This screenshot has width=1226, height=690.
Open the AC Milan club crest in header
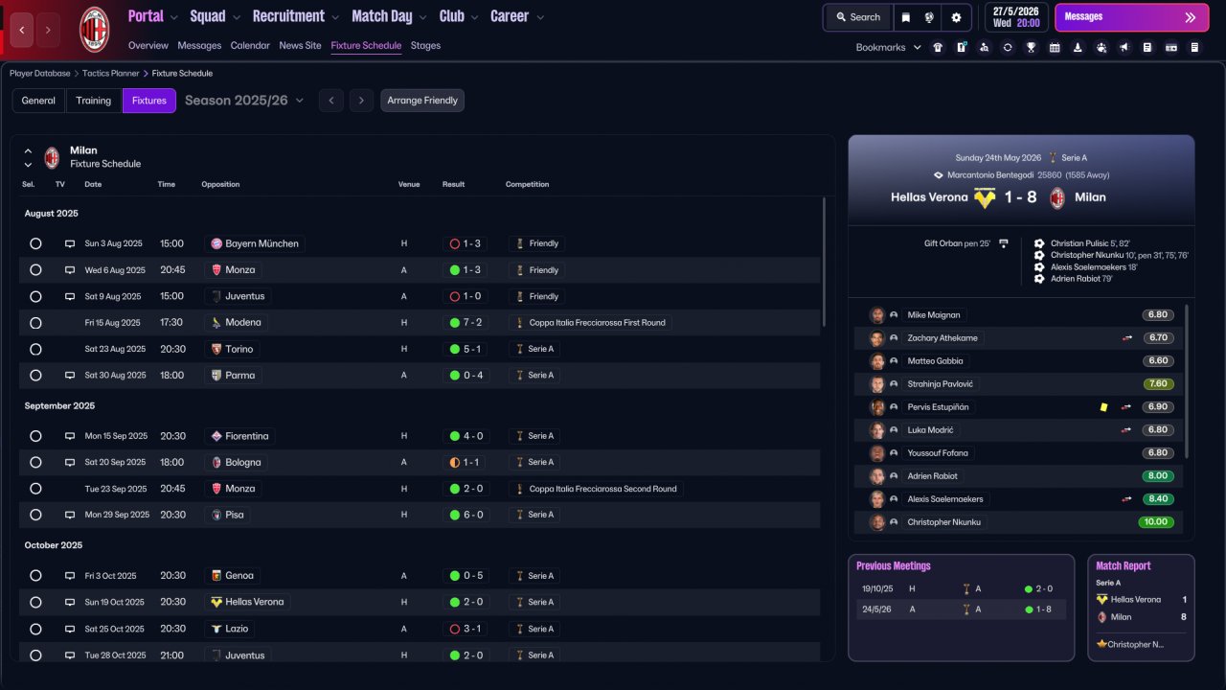click(x=94, y=29)
